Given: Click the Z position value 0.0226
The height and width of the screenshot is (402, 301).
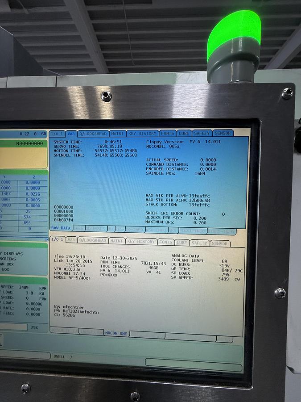Looking at the screenshot, I should 33,194.
